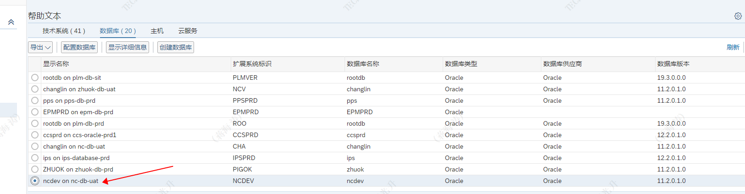Switch to 技术系统 (41) tab
Image resolution: width=745 pixels, height=194 pixels.
64,31
